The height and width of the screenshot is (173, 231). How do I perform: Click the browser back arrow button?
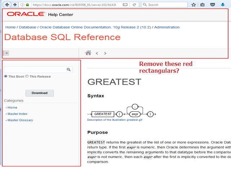(6, 5)
